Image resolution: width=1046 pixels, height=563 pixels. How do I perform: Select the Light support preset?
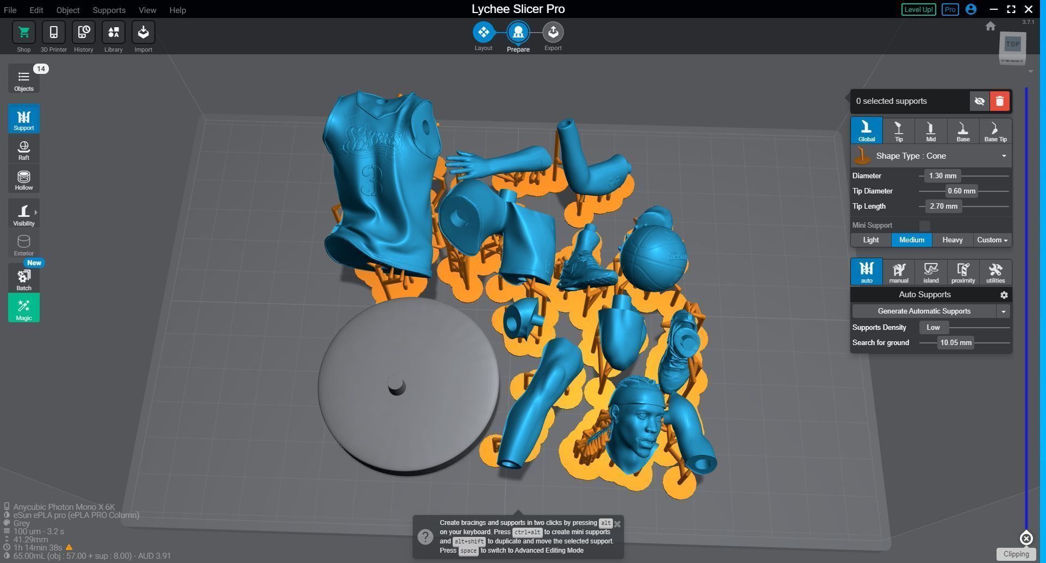[x=870, y=240]
